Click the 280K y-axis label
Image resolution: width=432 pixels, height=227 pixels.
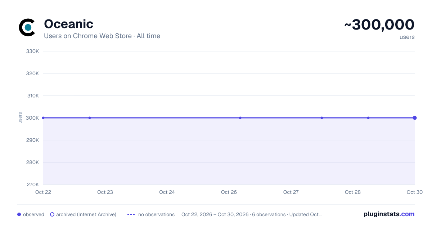point(32,162)
